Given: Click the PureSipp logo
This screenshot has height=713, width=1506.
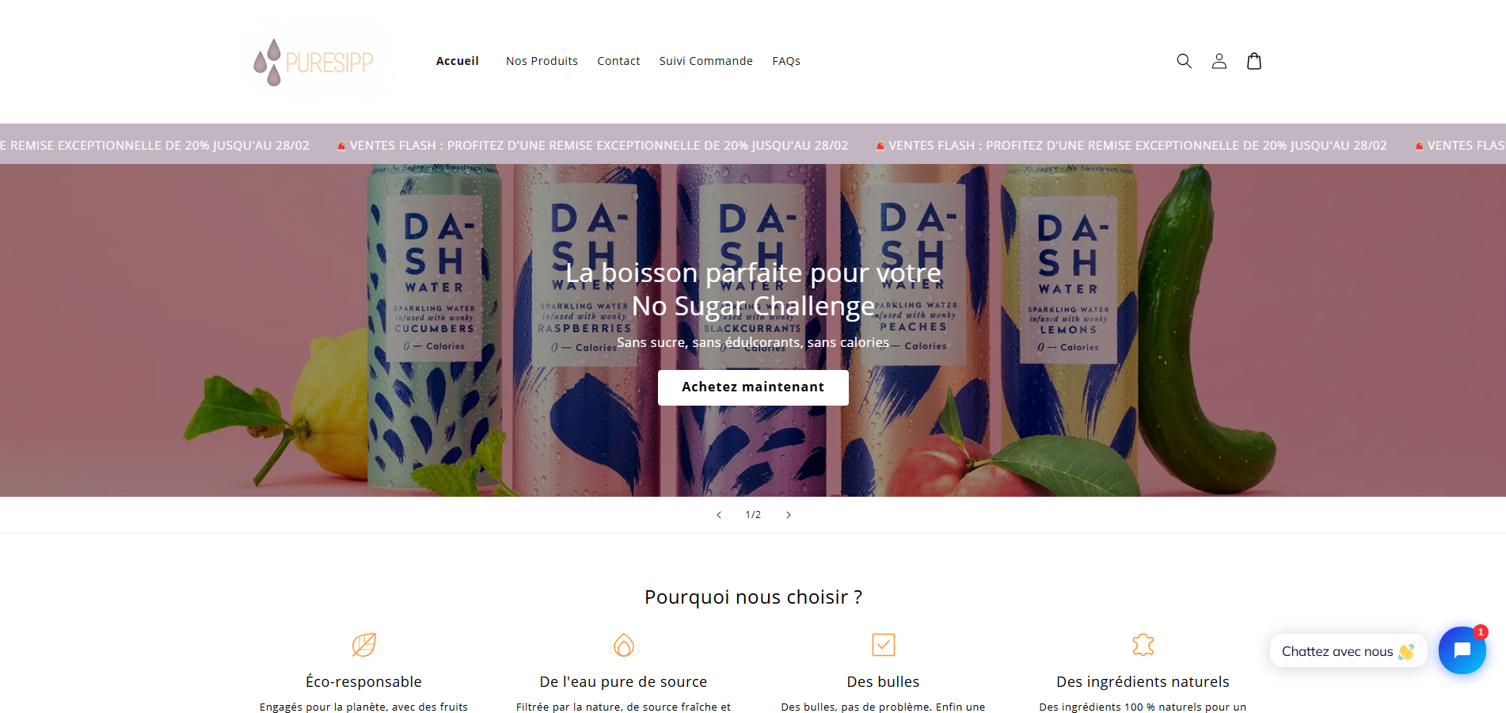Looking at the screenshot, I should 314,62.
